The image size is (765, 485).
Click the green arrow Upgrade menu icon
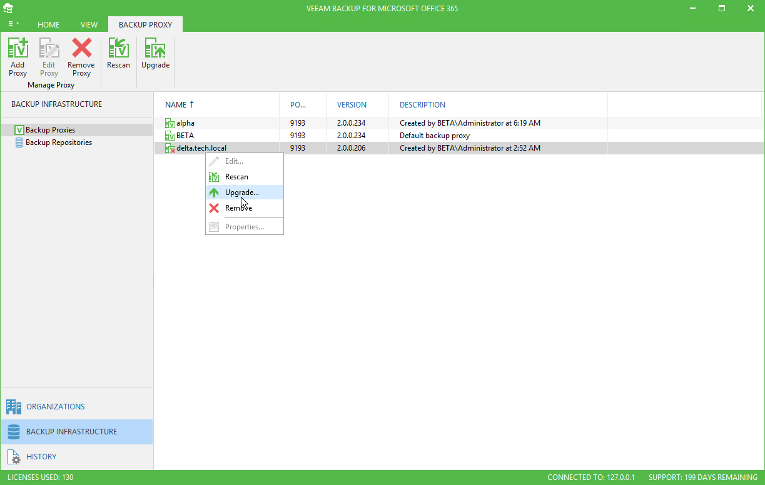coord(214,192)
